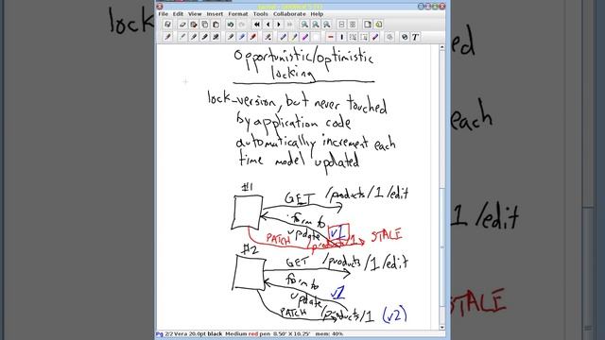This screenshot has height=340, width=605.
Task: Jump to the first page
Action: pos(256,25)
